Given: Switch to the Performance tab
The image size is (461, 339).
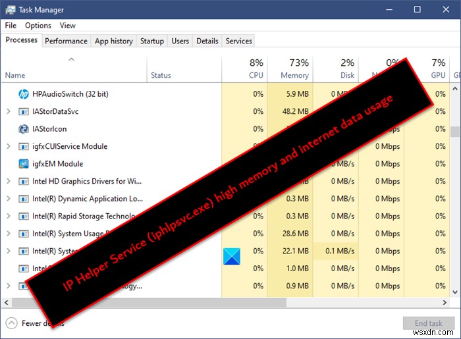Looking at the screenshot, I should 66,41.
